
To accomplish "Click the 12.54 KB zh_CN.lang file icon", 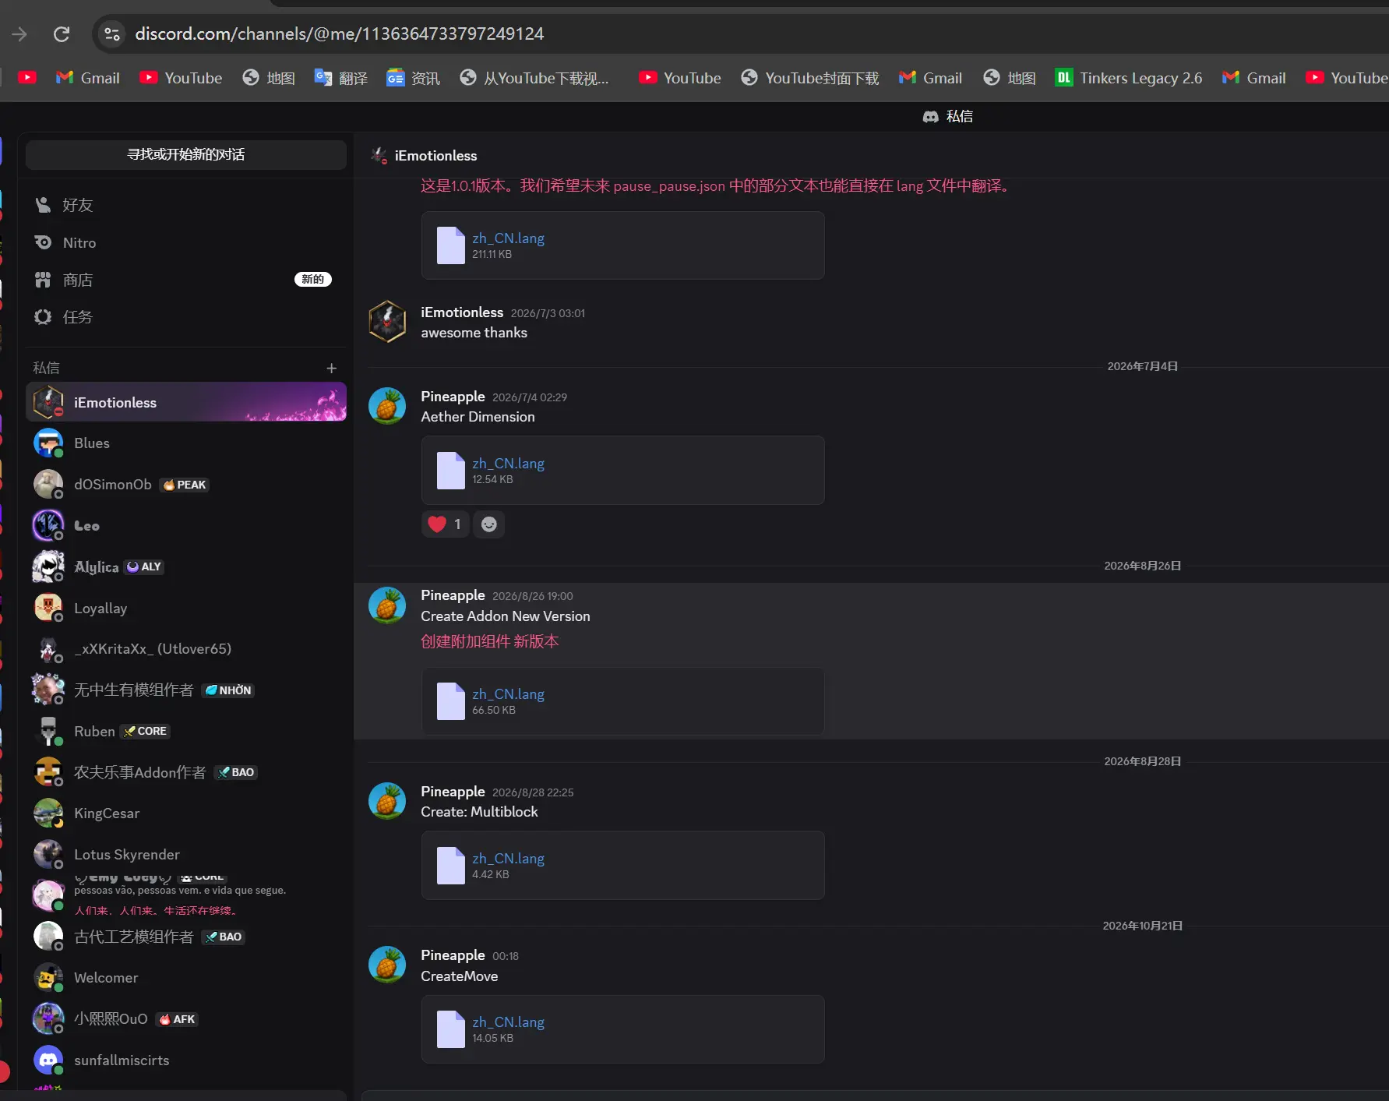I will click(x=450, y=471).
